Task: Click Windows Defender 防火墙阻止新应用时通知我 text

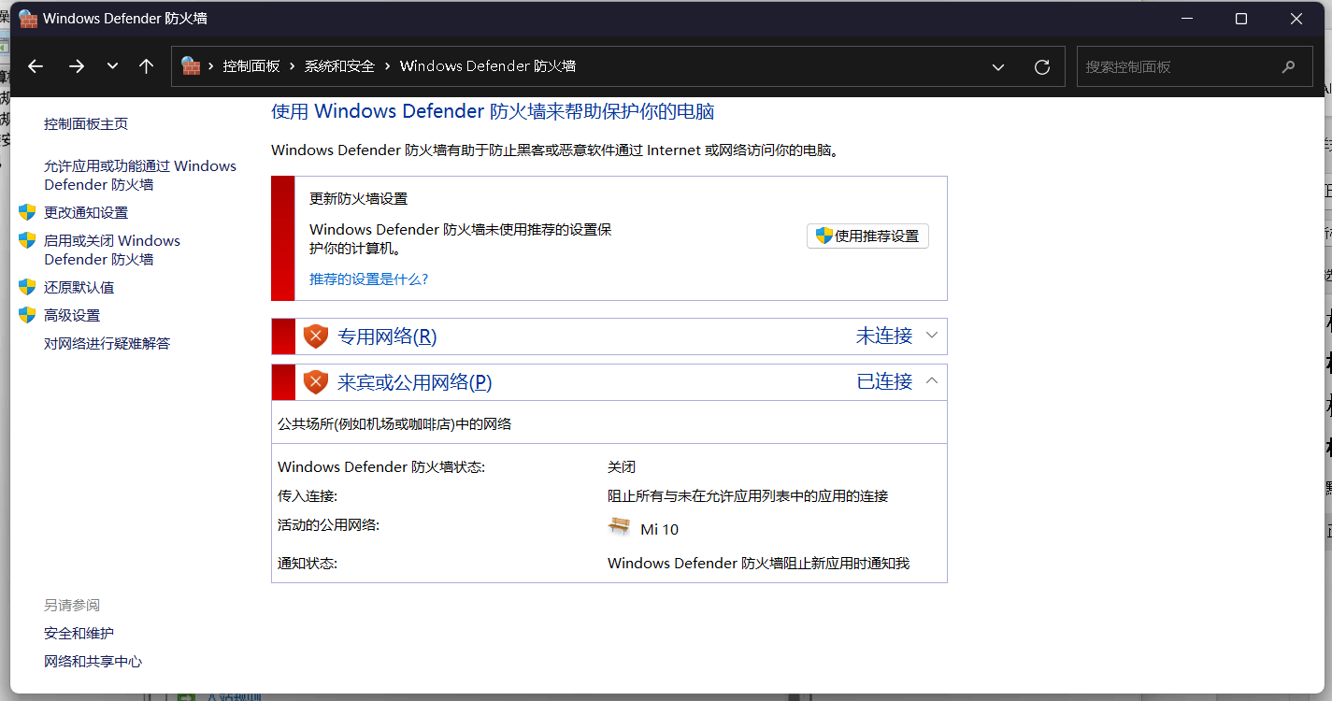Action: [x=758, y=564]
